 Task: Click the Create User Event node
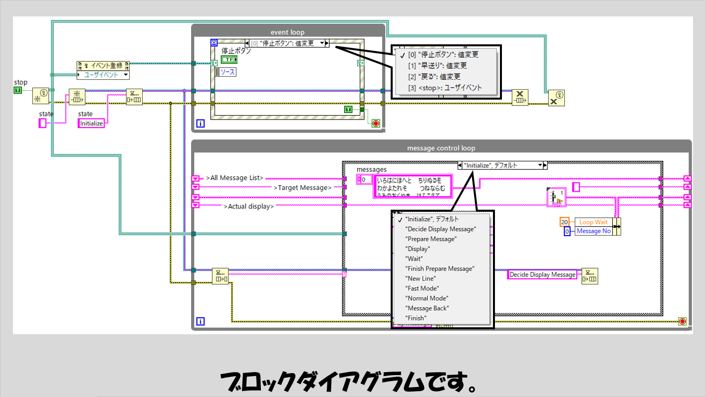[x=39, y=96]
